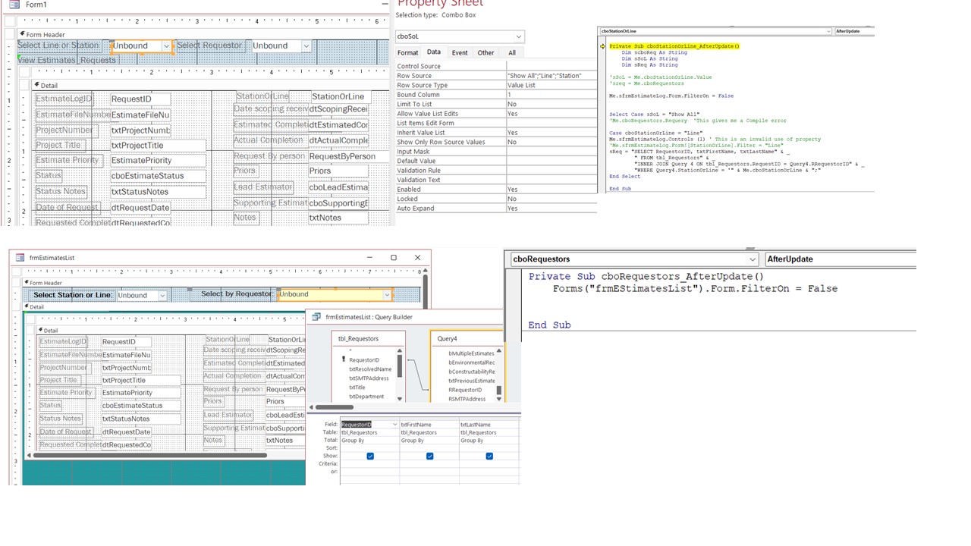
Task: Switch to the Event tab in Property Sheet
Action: (460, 52)
